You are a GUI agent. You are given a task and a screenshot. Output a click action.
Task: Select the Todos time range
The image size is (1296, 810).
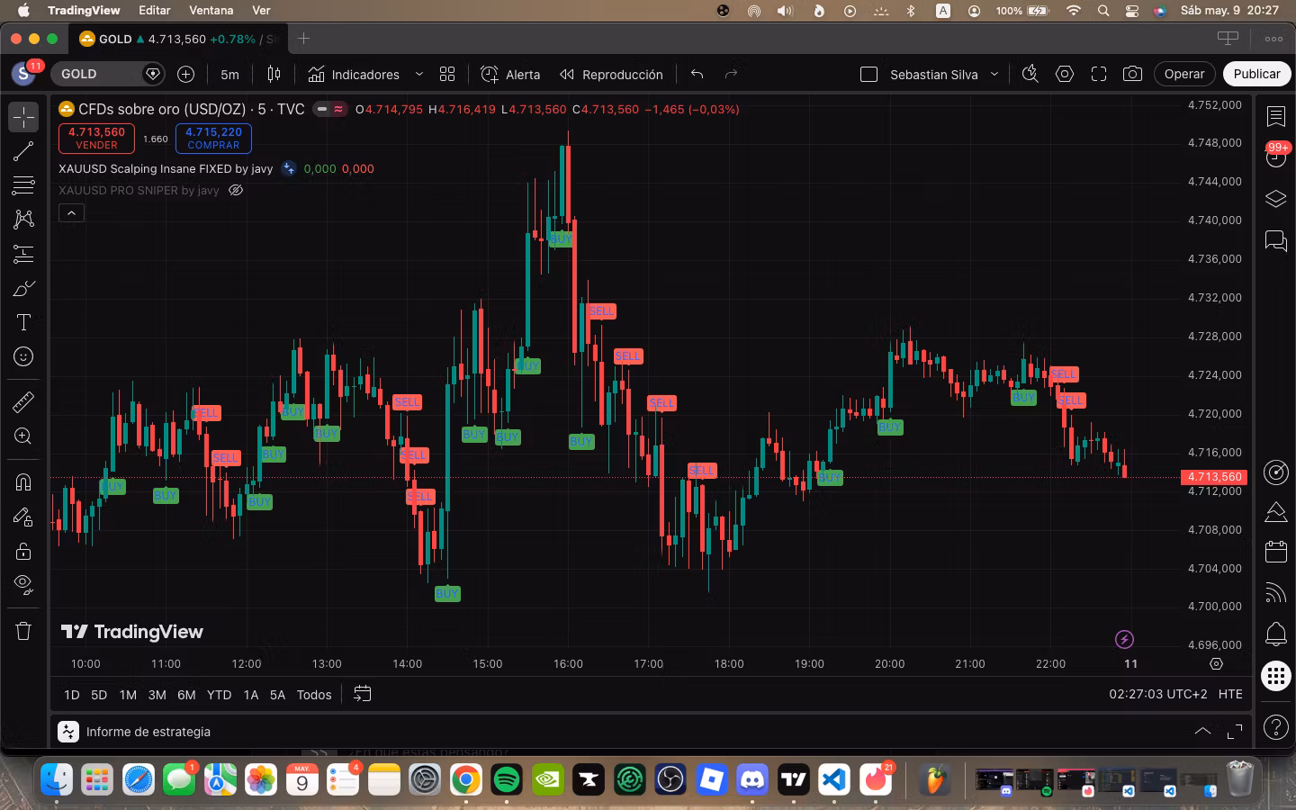[x=314, y=695]
